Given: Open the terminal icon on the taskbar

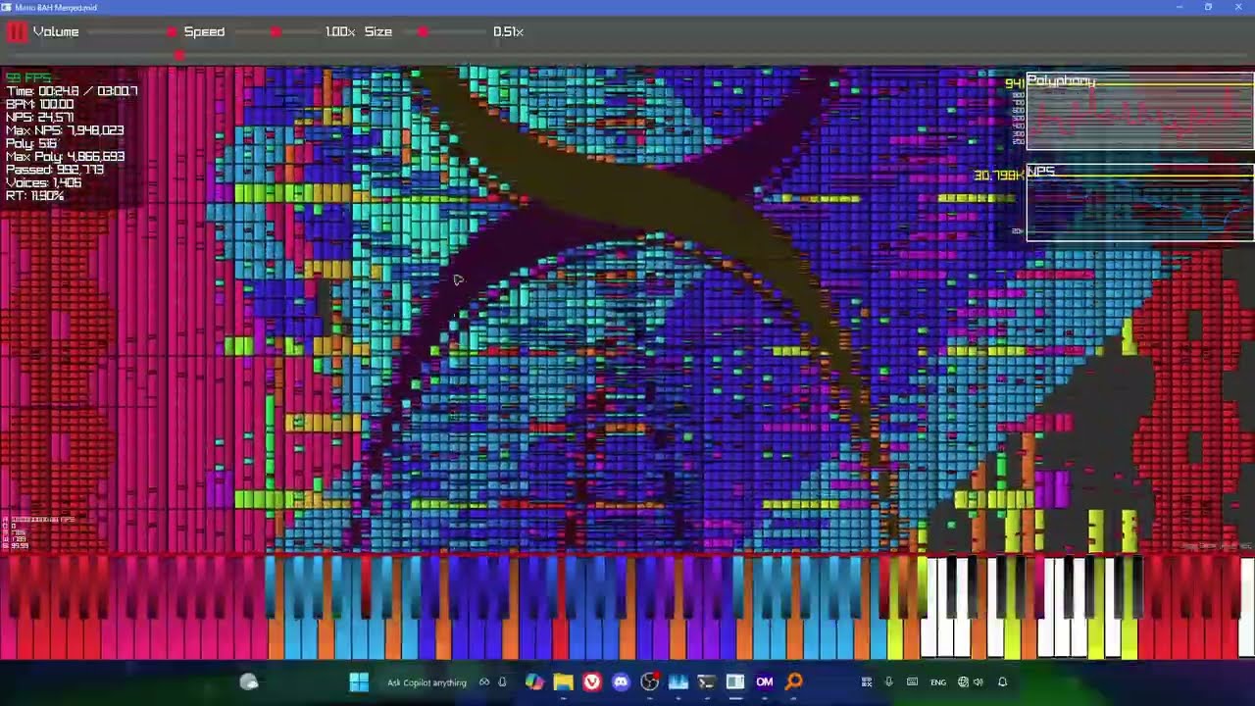Looking at the screenshot, I should (x=707, y=682).
